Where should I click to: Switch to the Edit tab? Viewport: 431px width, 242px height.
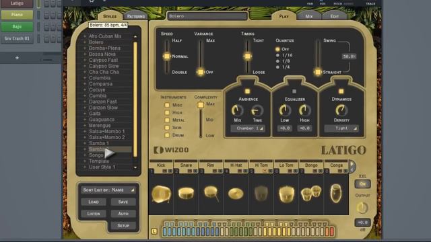pos(334,16)
